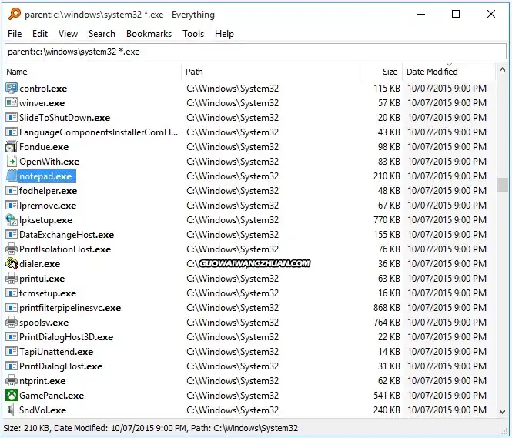Click the OpenWith.exe green arrow icon
Viewport: 512px width, 438px height.
(x=12, y=162)
